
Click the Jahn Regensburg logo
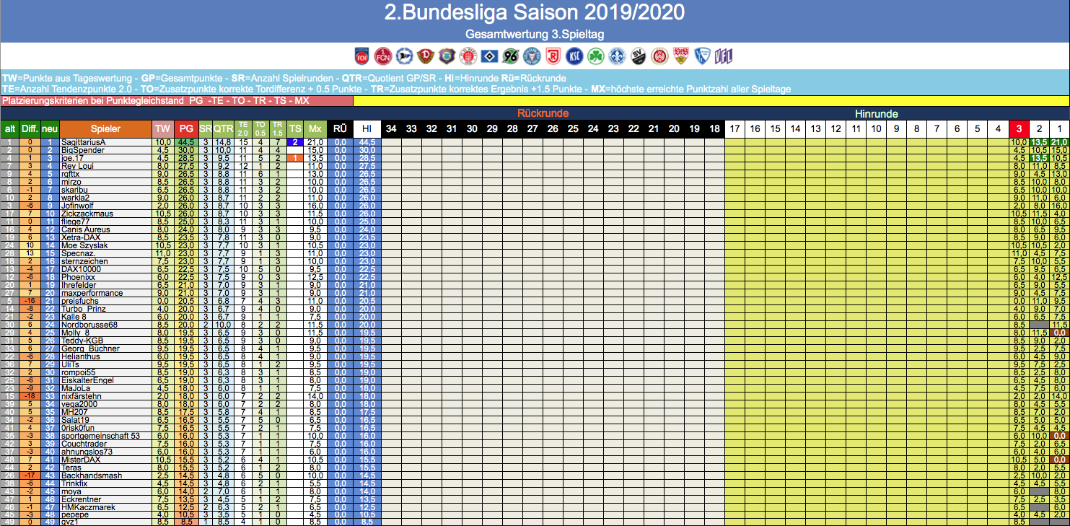click(x=553, y=56)
